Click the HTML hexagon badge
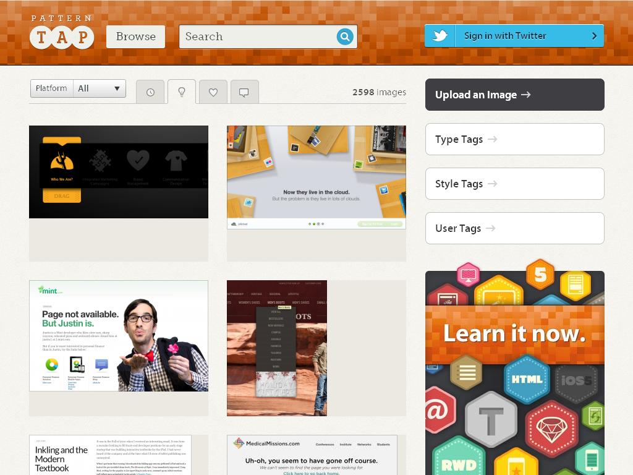Screen dimensions: 633x475 pos(527,379)
